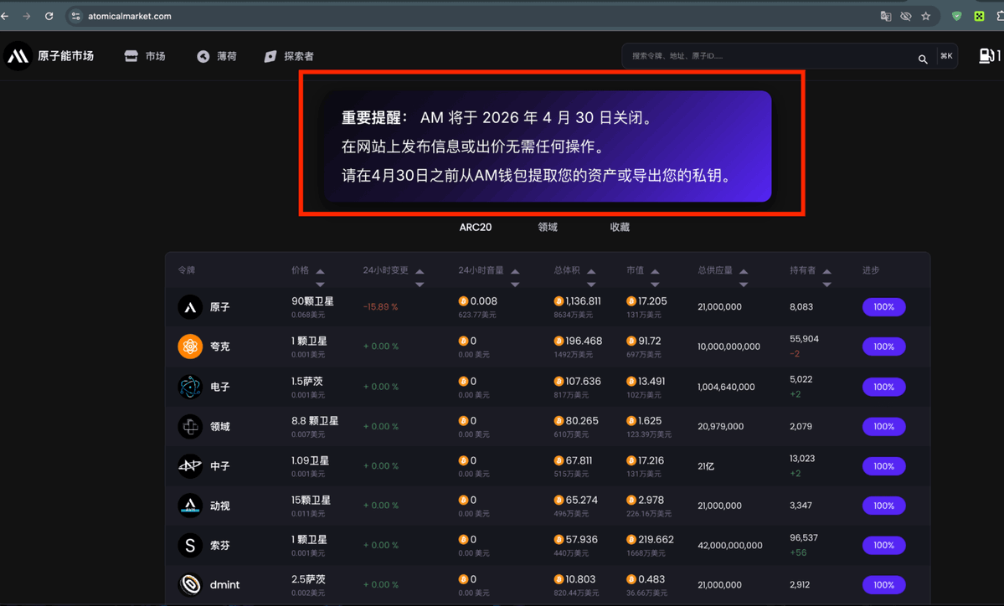Open Google Translate in the address bar

click(x=886, y=16)
